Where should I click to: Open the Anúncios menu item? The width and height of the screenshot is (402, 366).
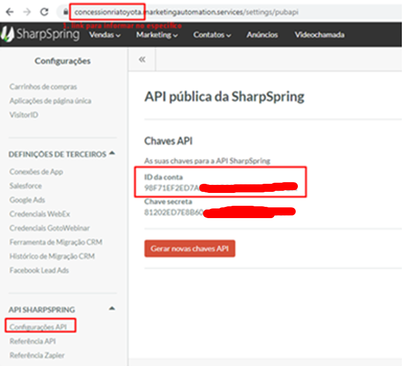(x=262, y=35)
